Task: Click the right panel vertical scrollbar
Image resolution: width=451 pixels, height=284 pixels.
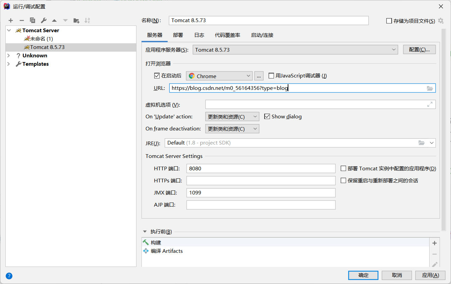Action: click(x=444, y=130)
